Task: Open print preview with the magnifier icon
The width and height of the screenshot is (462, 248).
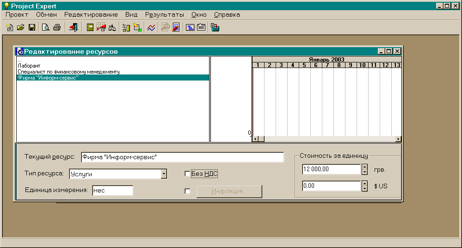Action: tap(45, 28)
